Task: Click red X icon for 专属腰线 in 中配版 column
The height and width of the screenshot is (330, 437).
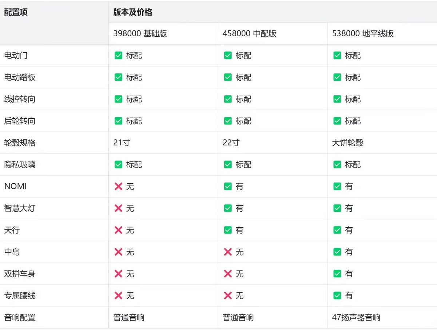Action: pos(228,296)
